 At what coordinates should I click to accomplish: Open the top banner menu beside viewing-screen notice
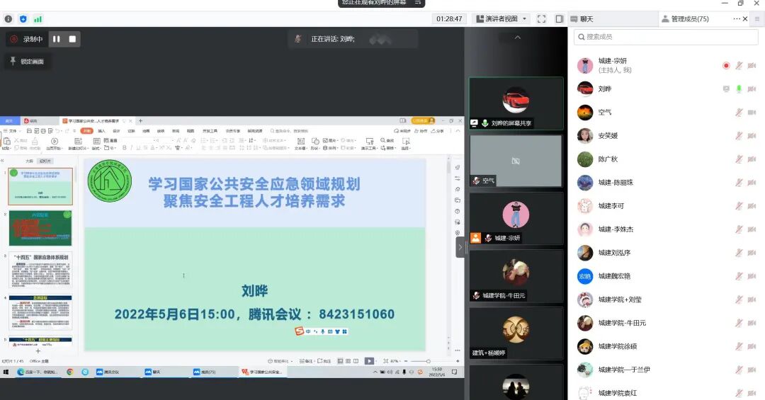pos(418,2)
